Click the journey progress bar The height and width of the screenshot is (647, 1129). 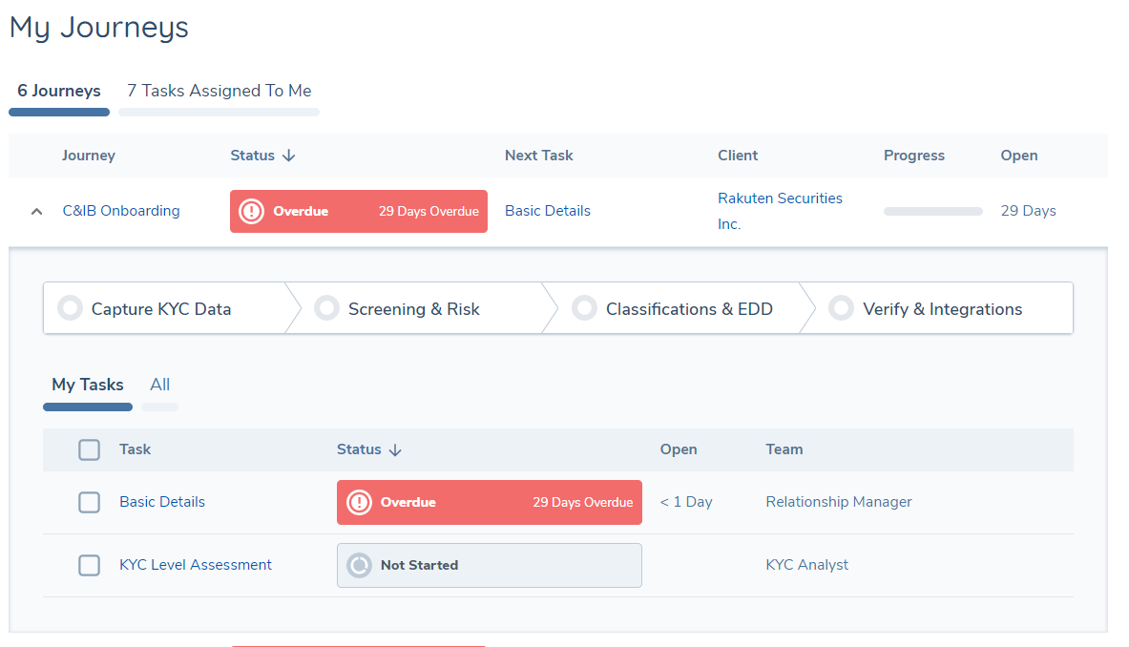point(932,211)
